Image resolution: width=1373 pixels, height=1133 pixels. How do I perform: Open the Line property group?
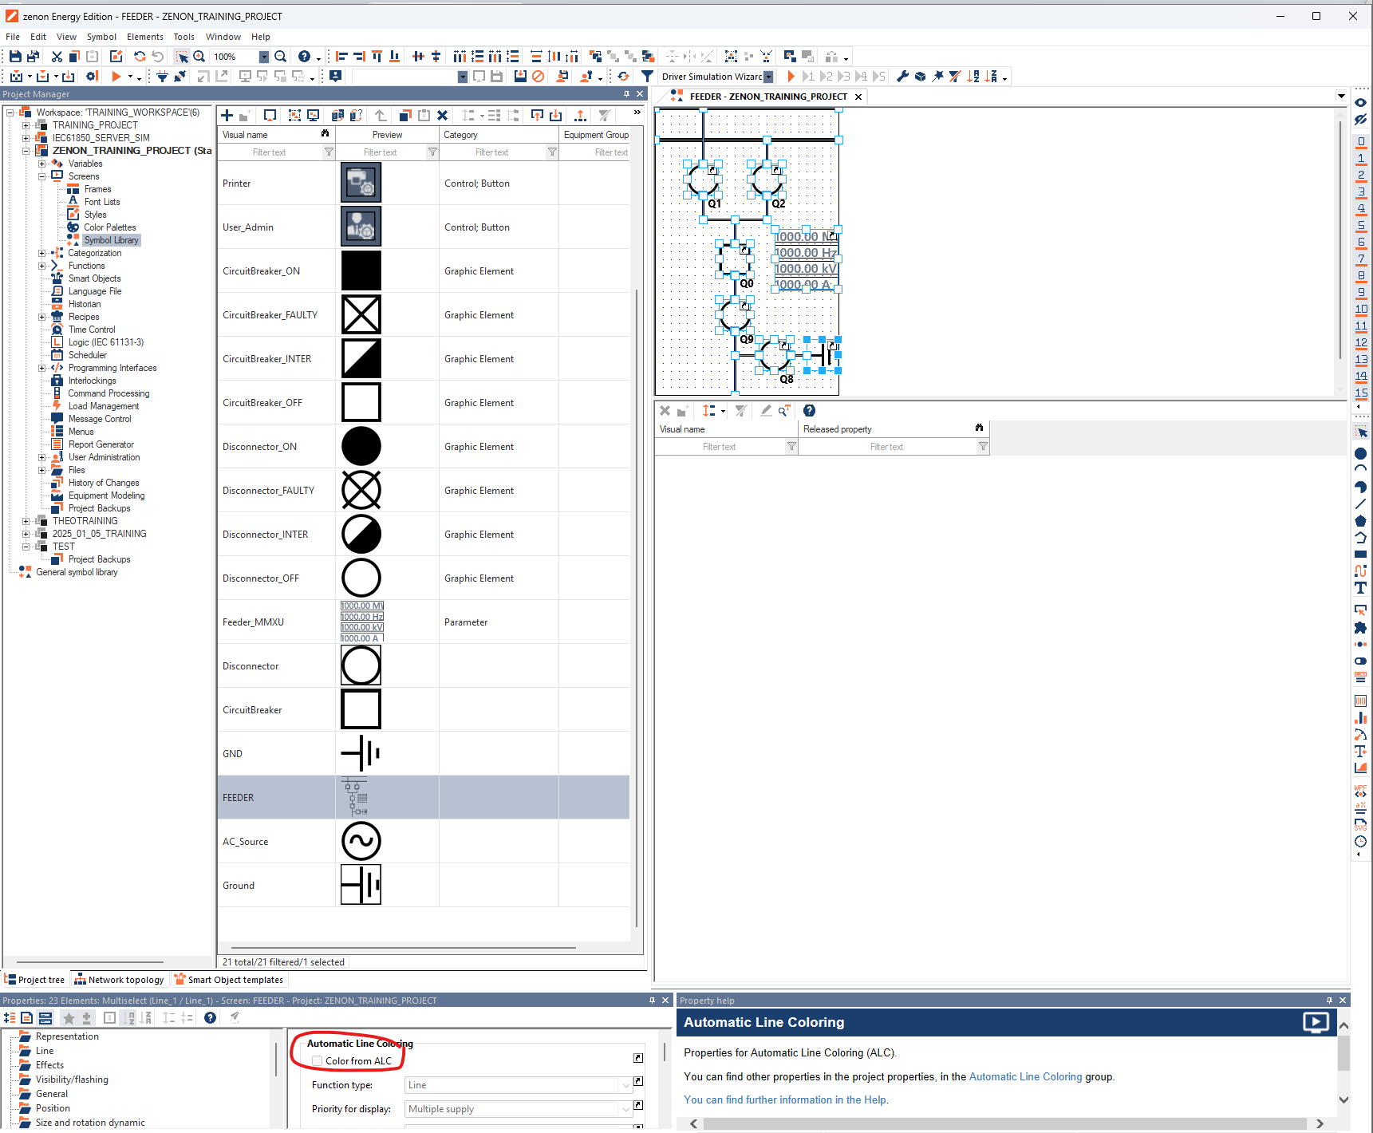pyautogui.click(x=45, y=1051)
